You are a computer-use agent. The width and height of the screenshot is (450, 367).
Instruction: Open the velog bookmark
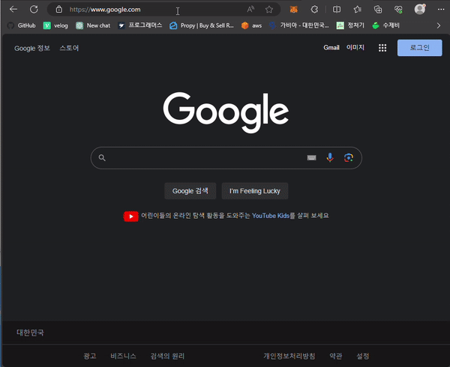55,25
